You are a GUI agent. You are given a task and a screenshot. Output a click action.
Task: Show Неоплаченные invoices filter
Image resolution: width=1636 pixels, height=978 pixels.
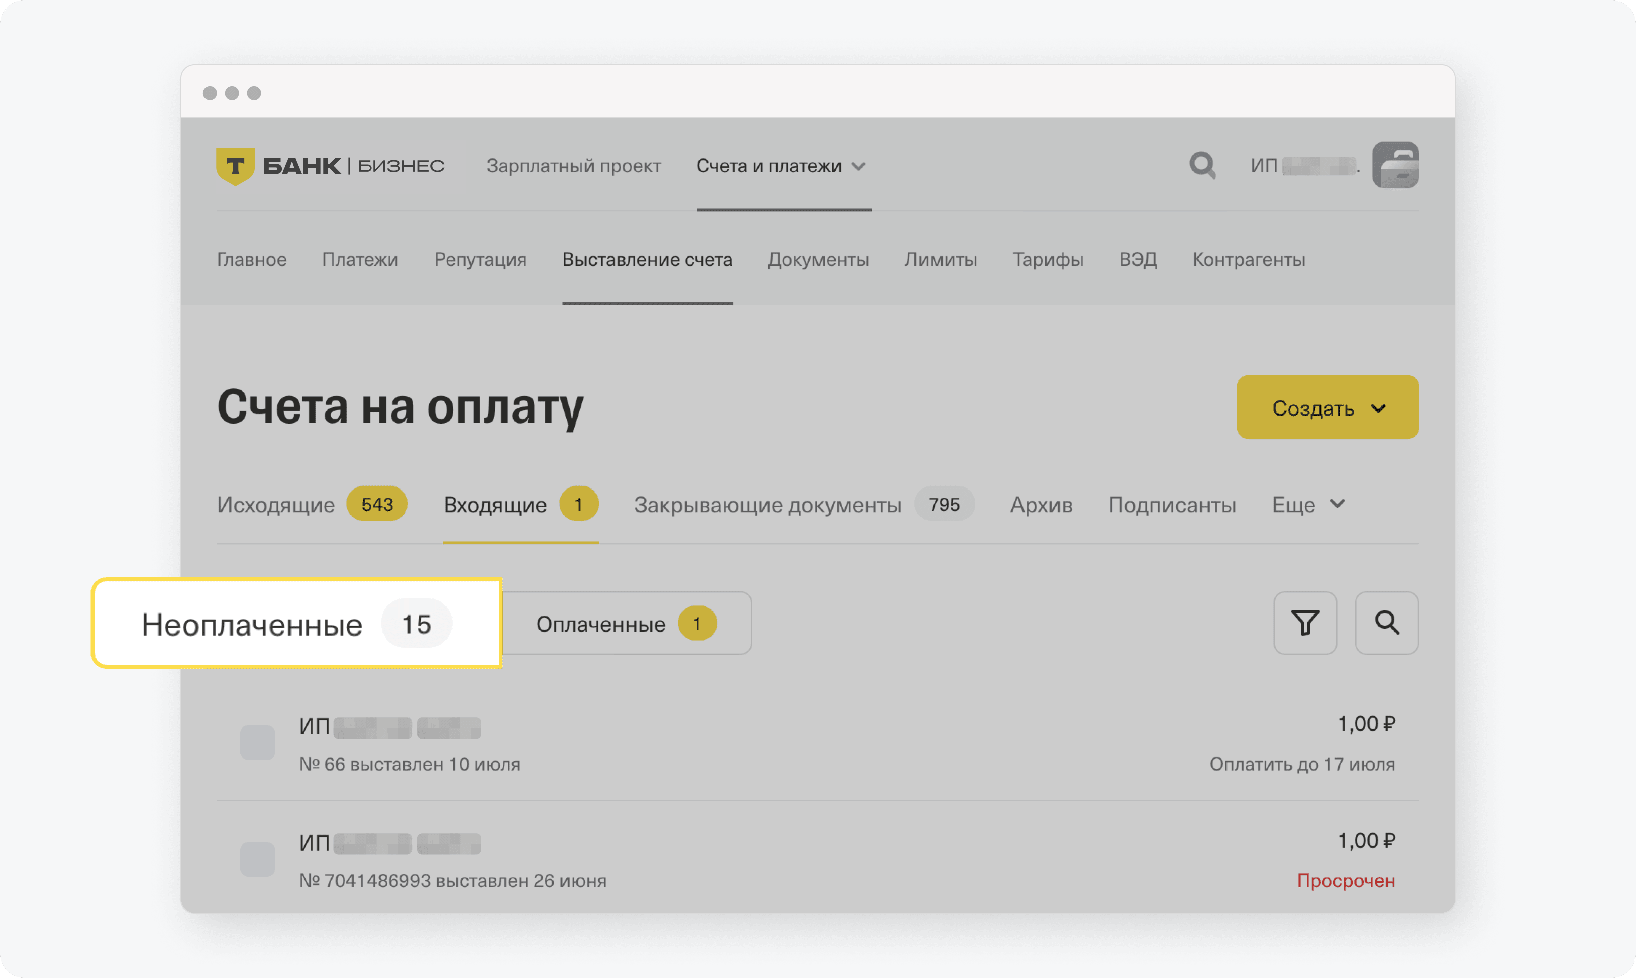[297, 623]
